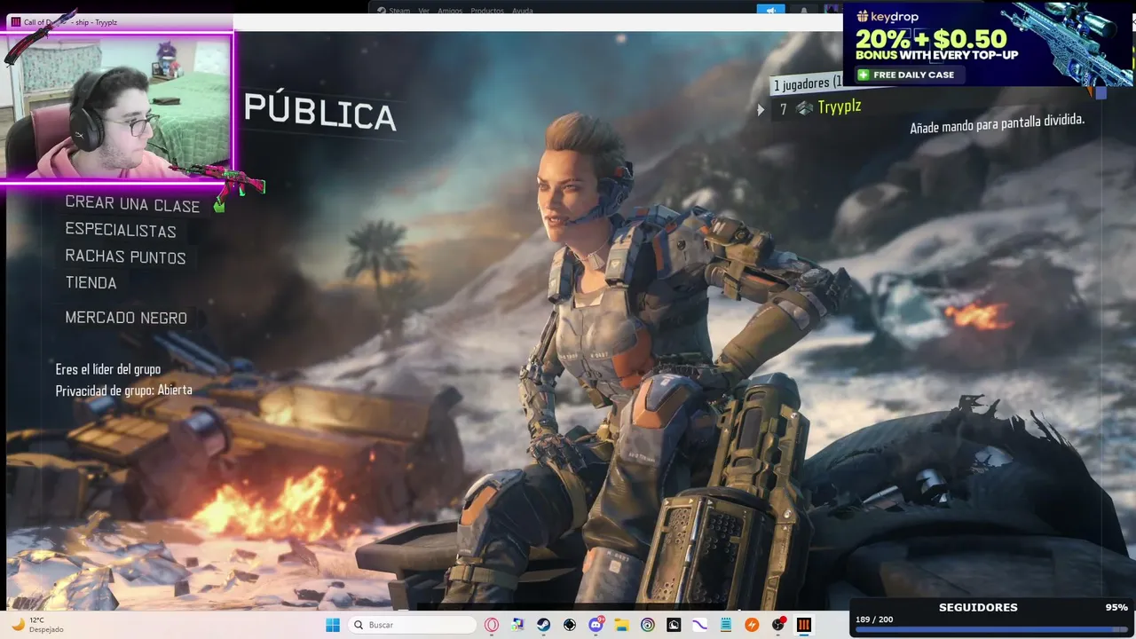Open the Amigos menu in Steam
This screenshot has width=1136, height=639.
pyautogui.click(x=450, y=11)
